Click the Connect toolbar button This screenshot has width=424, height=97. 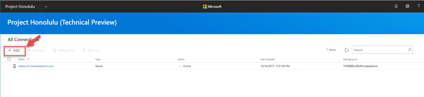click(36, 50)
